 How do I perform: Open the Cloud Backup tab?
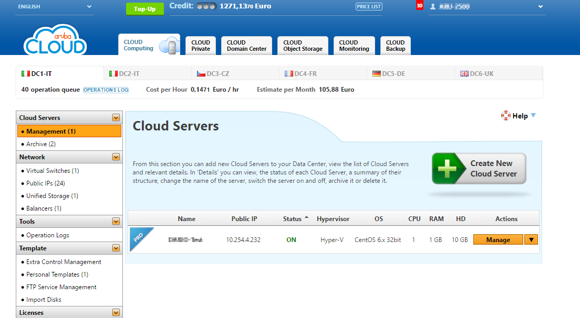(x=396, y=46)
